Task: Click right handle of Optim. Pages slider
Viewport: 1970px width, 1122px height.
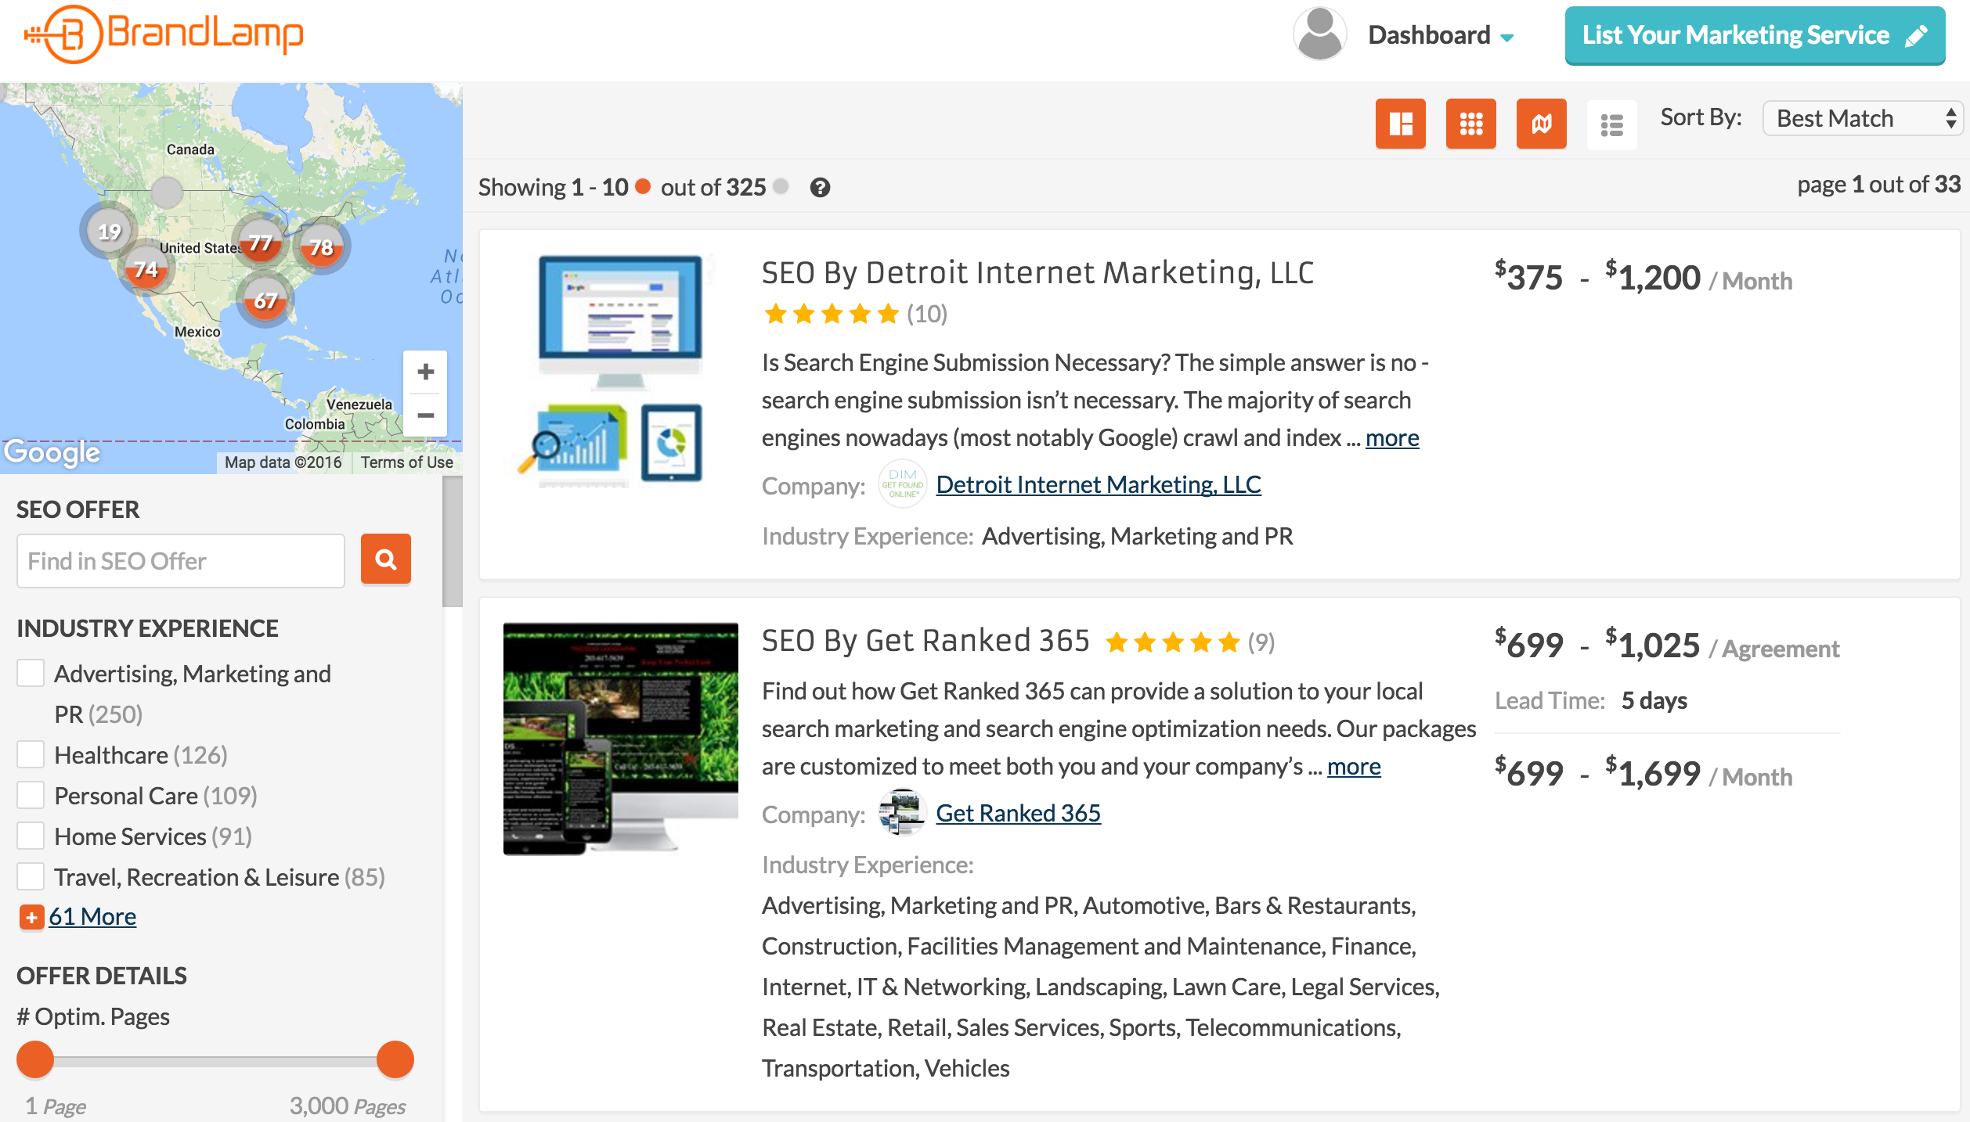Action: click(x=395, y=1059)
